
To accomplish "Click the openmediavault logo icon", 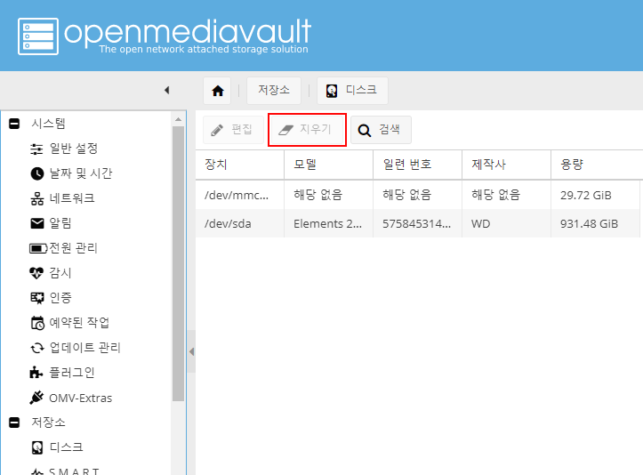I will coord(38,36).
